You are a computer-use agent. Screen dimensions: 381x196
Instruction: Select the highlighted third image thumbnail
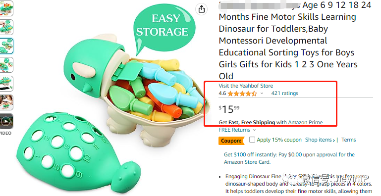(x=6, y=46)
